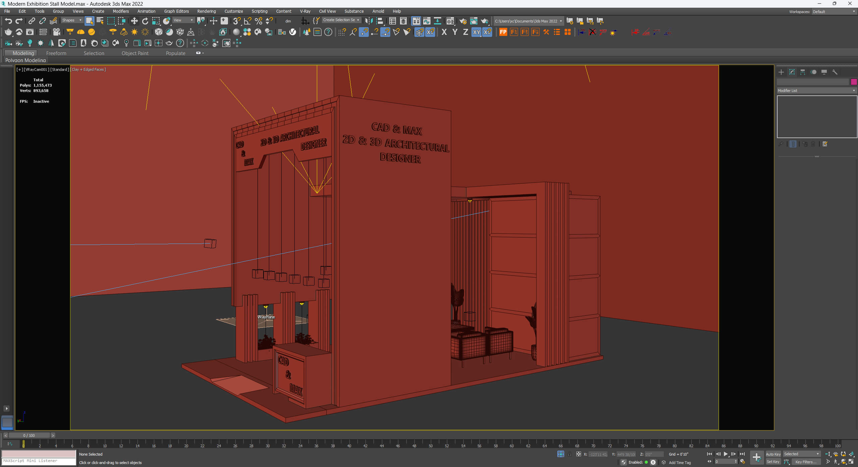Screen dimensions: 858x467
Task: Click the Undo arrow icon
Action: pyautogui.click(x=8, y=21)
